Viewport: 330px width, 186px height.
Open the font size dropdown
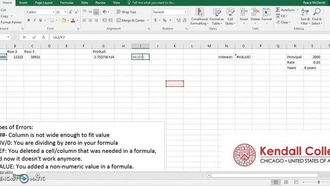pyautogui.click(x=65, y=12)
